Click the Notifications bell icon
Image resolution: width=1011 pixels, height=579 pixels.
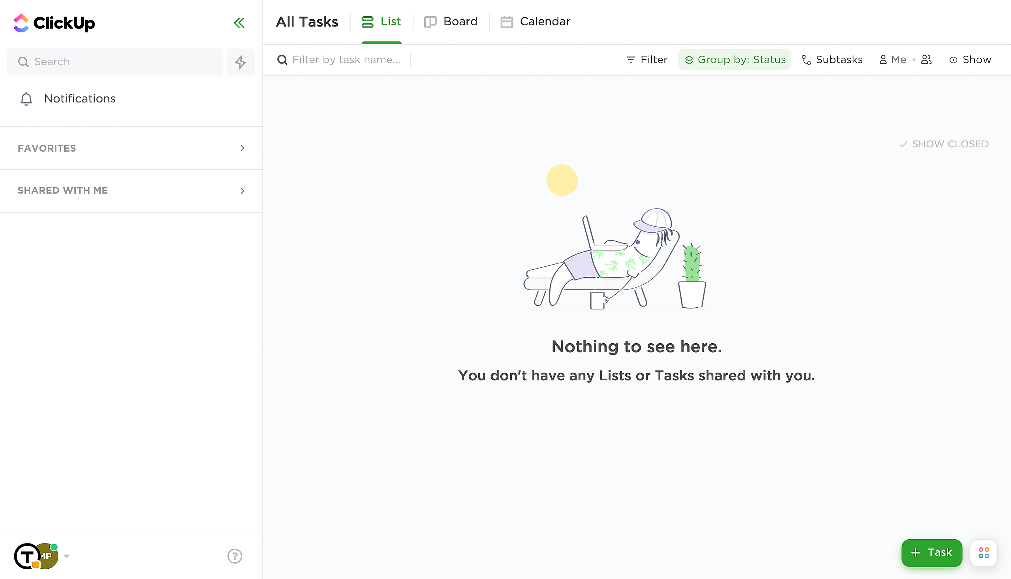point(26,99)
